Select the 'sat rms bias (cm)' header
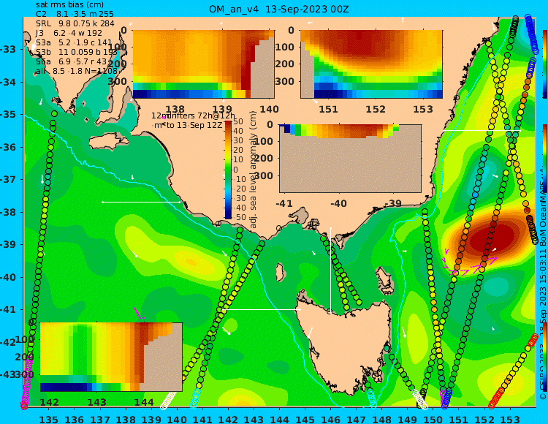The width and height of the screenshot is (548, 424). tap(70, 5)
